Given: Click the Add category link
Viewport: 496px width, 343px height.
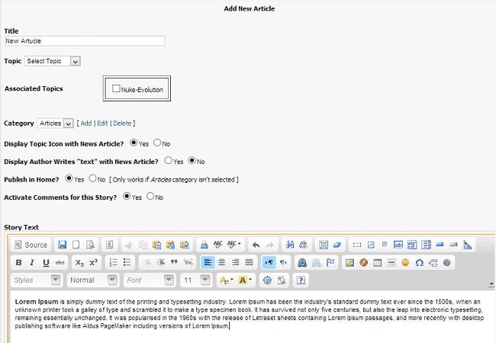Looking at the screenshot, I should [x=86, y=123].
